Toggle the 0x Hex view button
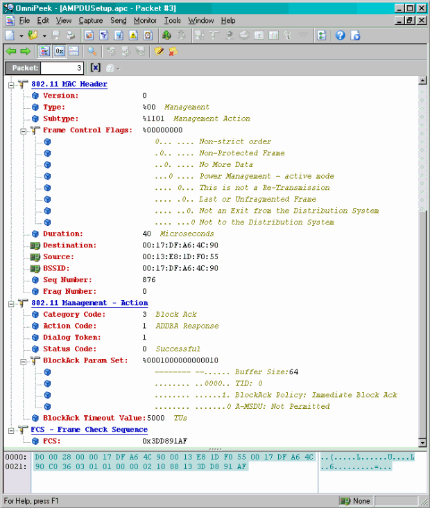The height and width of the screenshot is (508, 430). pos(60,51)
